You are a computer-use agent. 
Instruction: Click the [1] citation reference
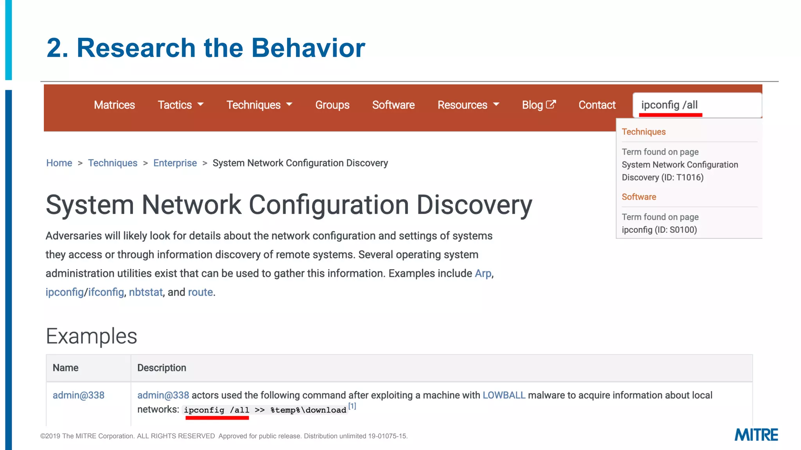point(352,406)
